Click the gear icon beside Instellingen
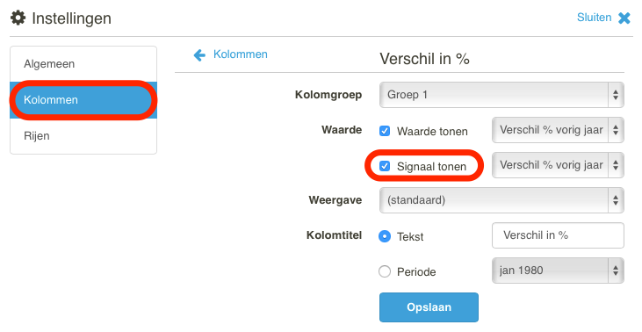642x332 pixels. tap(18, 18)
